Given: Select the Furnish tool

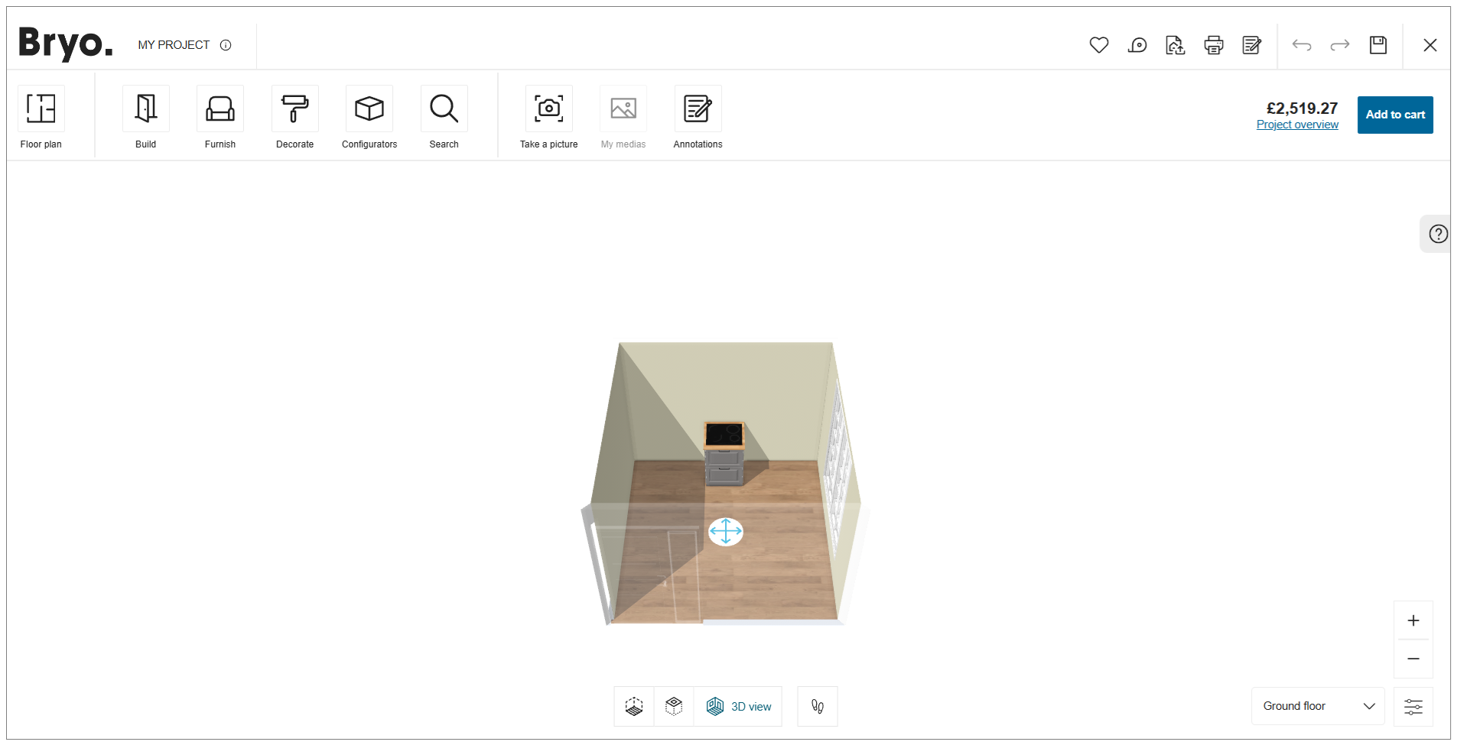Looking at the screenshot, I should pyautogui.click(x=220, y=116).
